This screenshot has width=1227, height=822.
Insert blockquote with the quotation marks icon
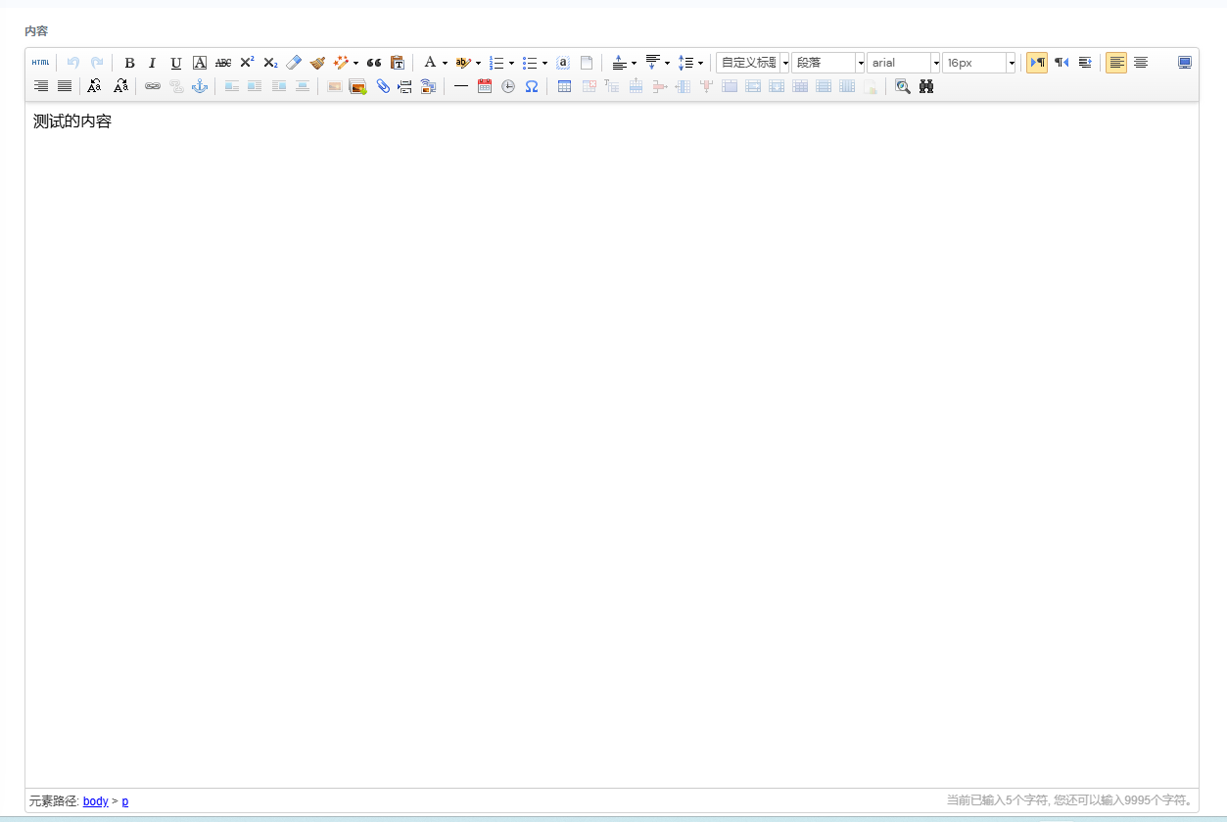tap(374, 63)
